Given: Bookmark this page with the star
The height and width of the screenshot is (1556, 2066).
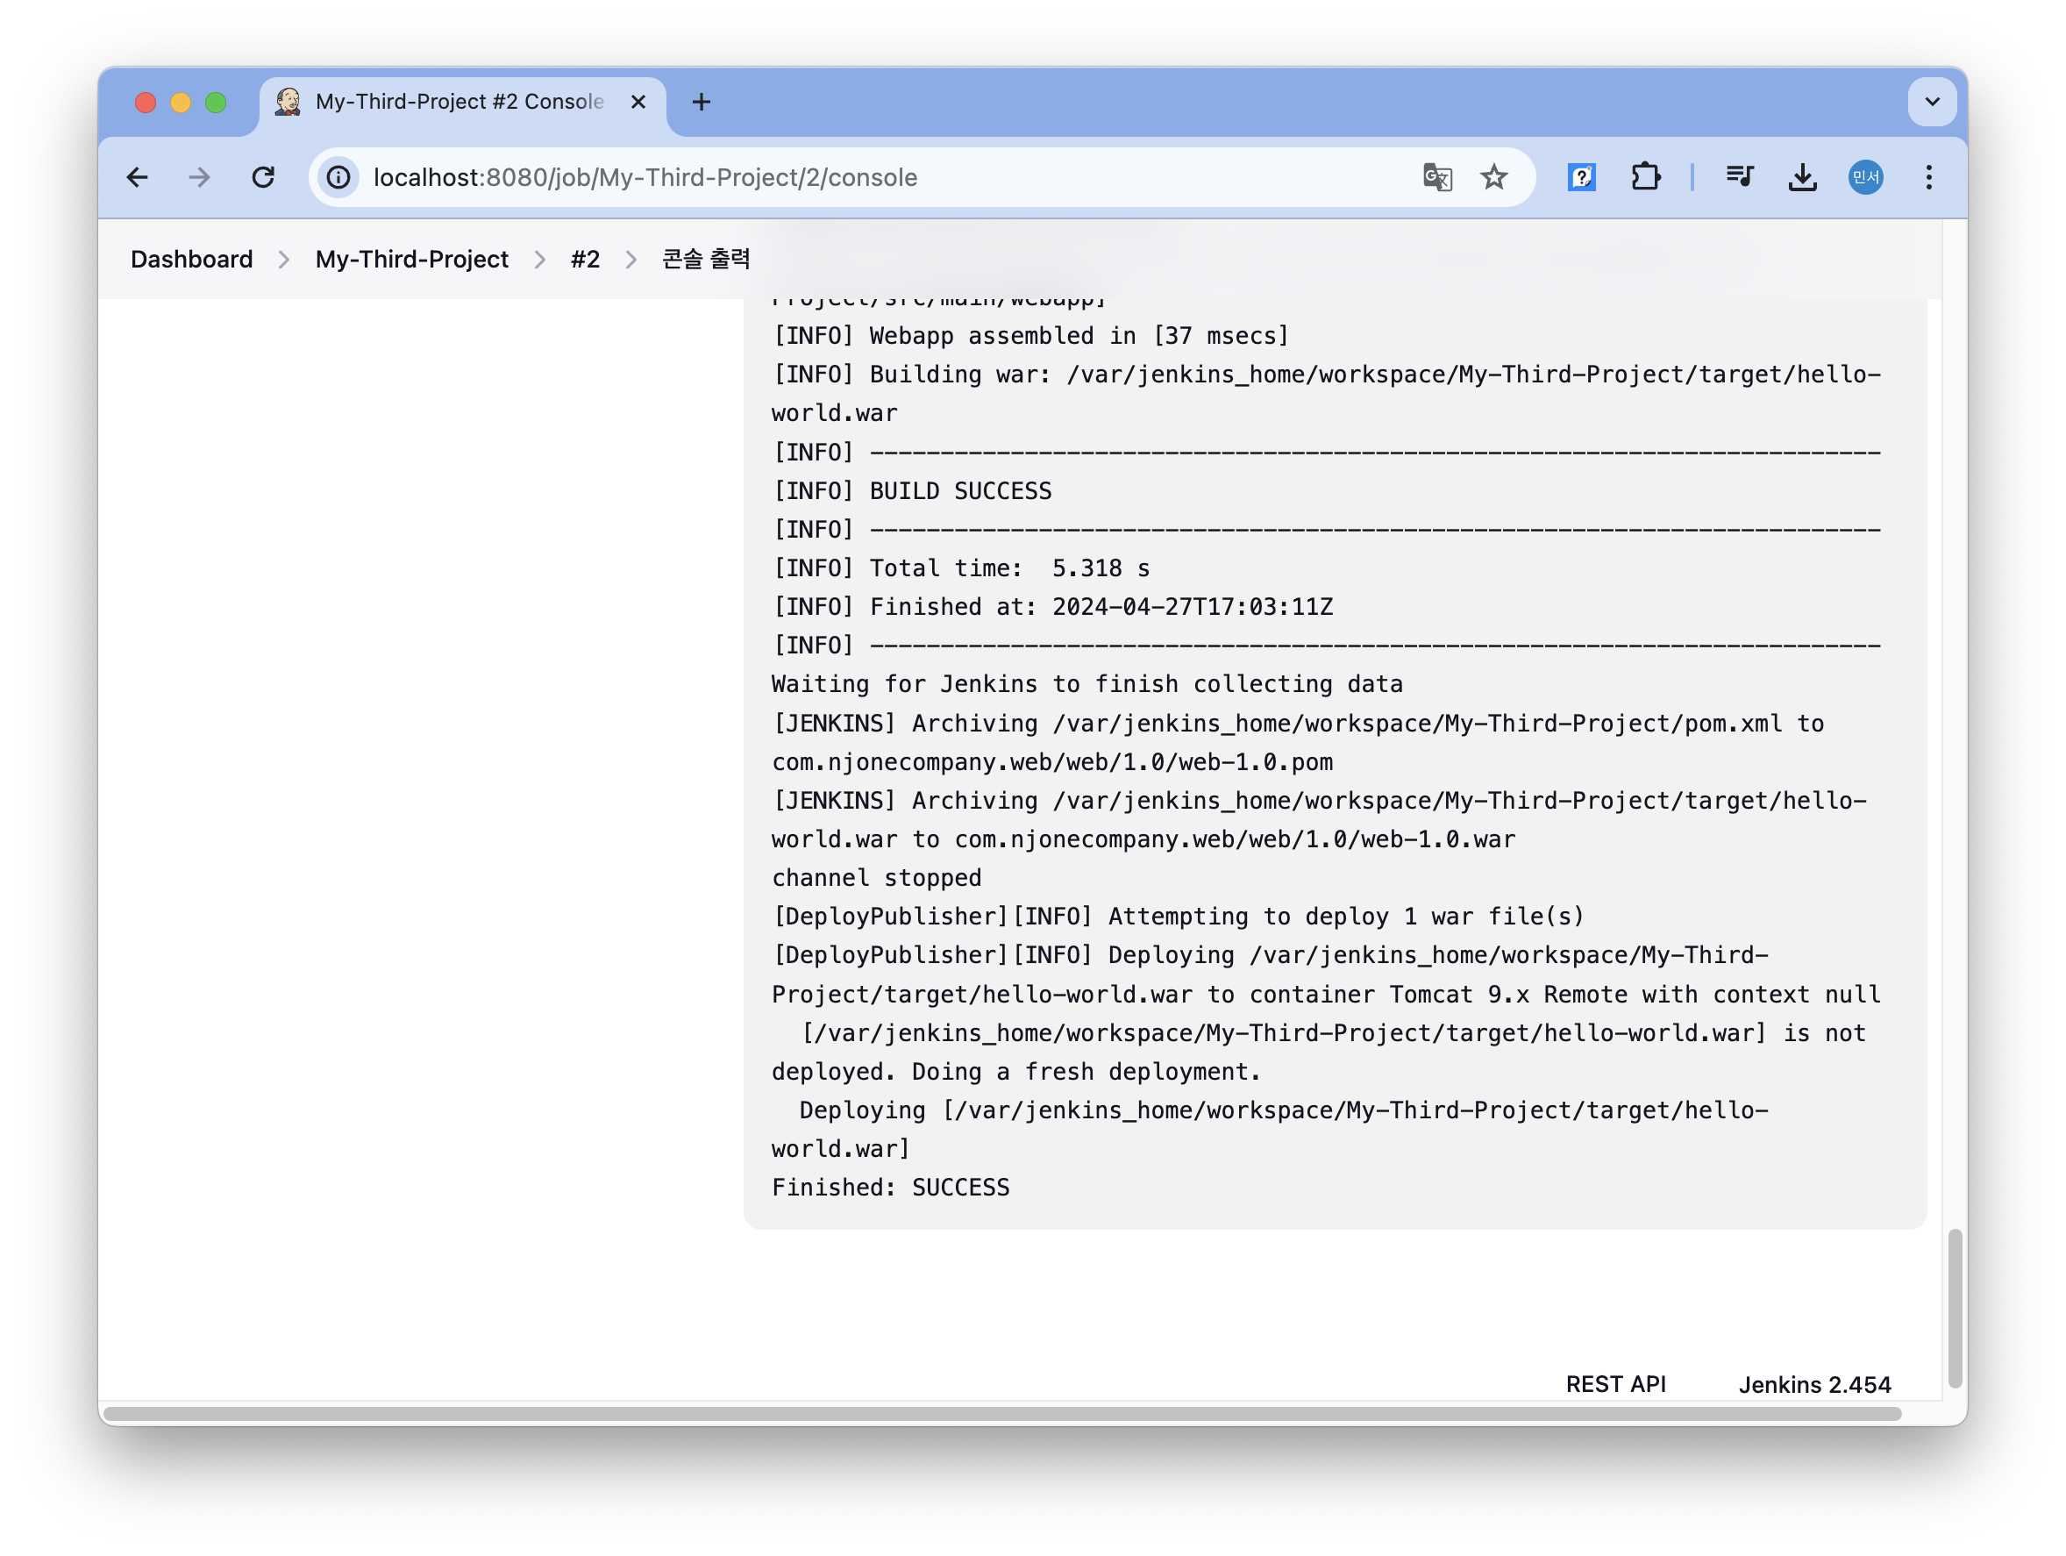Looking at the screenshot, I should 1493,177.
